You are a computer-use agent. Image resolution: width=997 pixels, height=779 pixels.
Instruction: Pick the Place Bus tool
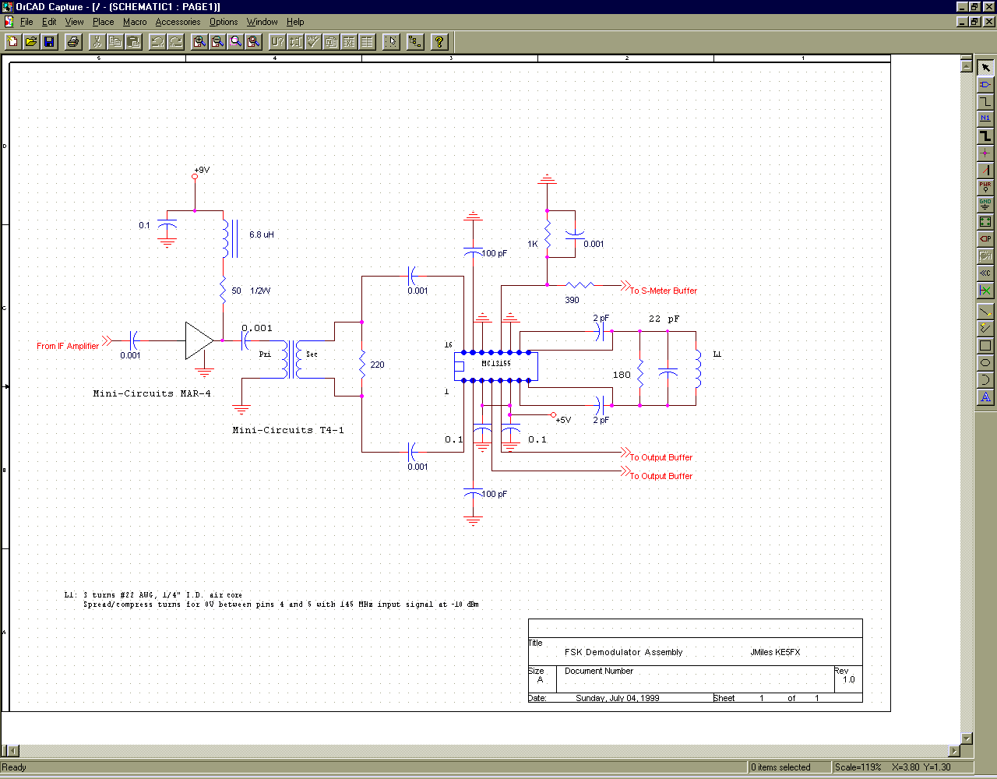point(985,136)
